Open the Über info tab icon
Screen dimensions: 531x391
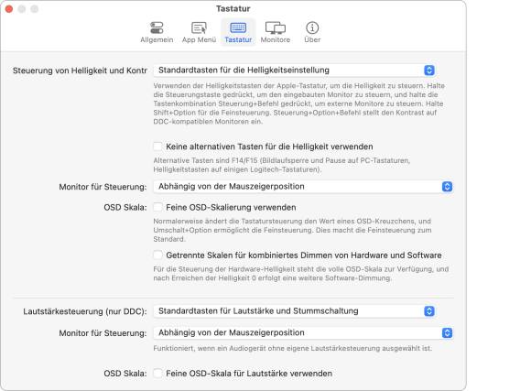pyautogui.click(x=312, y=27)
